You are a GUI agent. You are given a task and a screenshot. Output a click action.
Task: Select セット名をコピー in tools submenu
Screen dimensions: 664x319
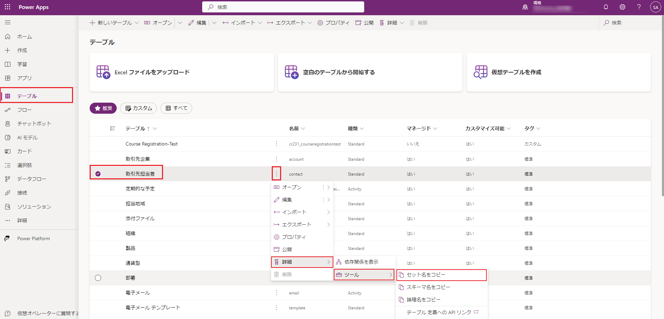[441, 275]
